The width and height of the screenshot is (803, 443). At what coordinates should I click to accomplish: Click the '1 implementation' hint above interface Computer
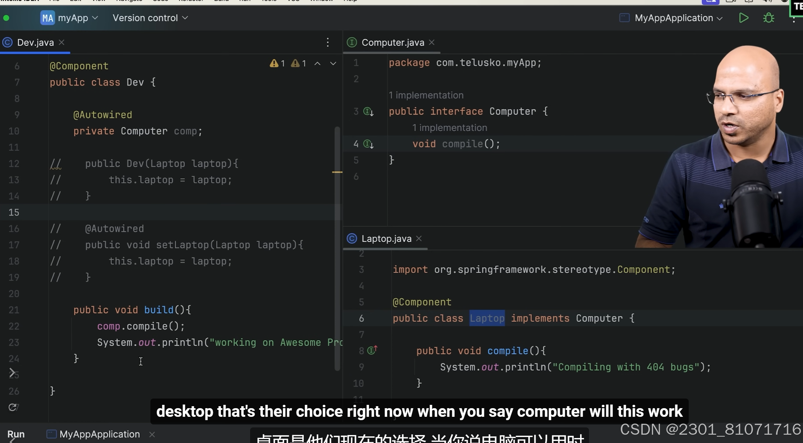tap(426, 95)
